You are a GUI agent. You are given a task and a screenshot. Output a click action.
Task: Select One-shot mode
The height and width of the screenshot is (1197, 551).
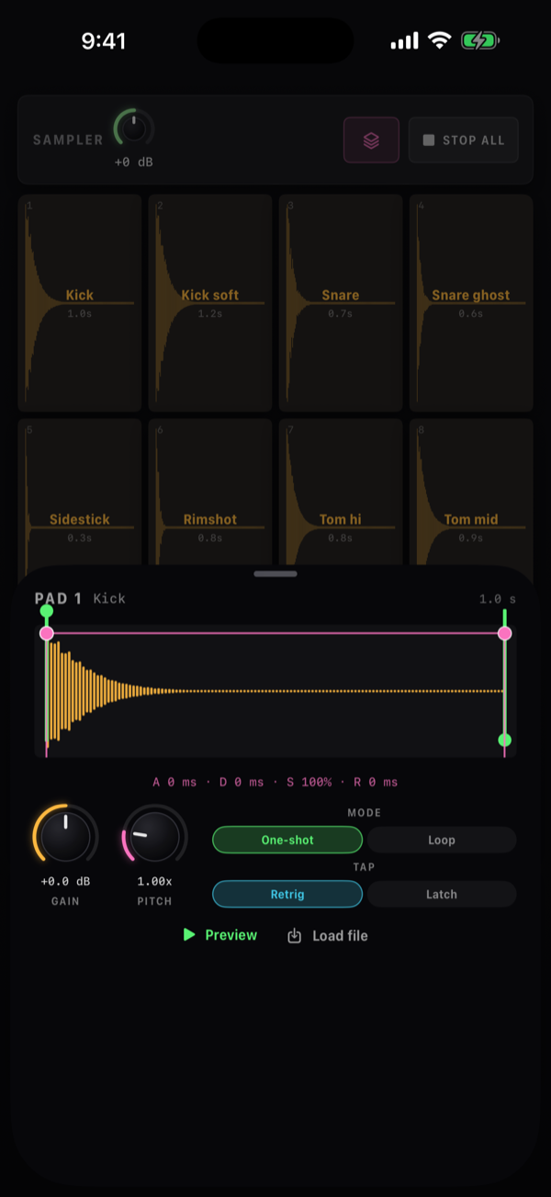(287, 840)
